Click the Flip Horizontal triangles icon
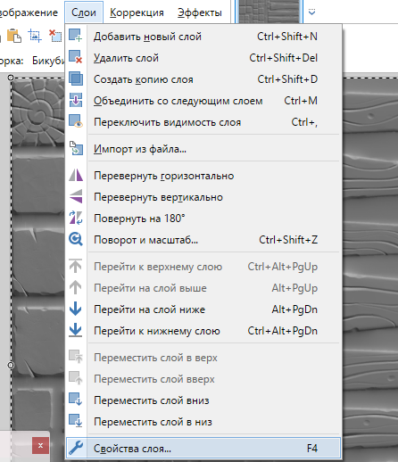 tap(76, 175)
